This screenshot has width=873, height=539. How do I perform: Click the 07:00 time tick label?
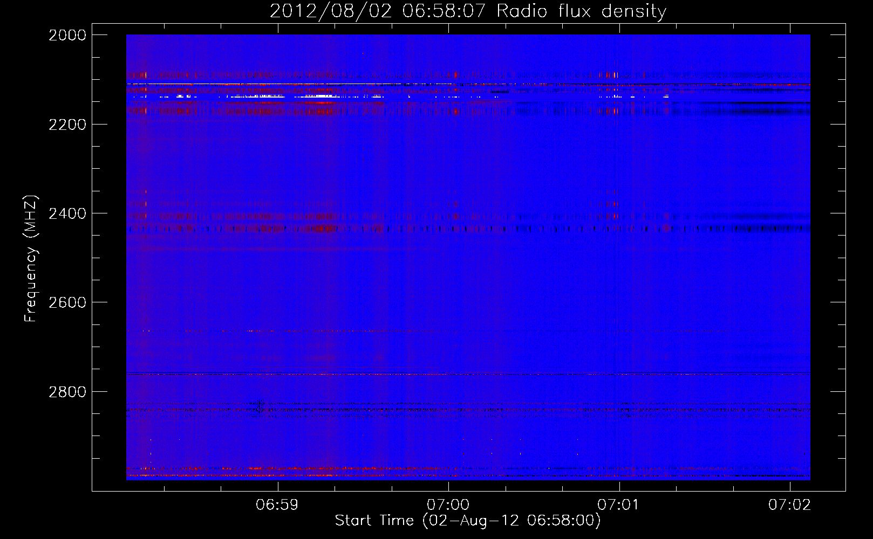448,505
